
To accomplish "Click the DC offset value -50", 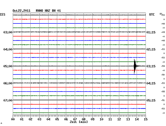I will point(163,75).
